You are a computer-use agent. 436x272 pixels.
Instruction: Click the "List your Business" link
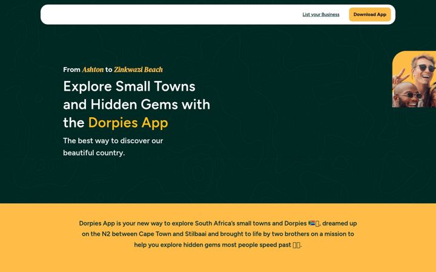click(x=320, y=15)
